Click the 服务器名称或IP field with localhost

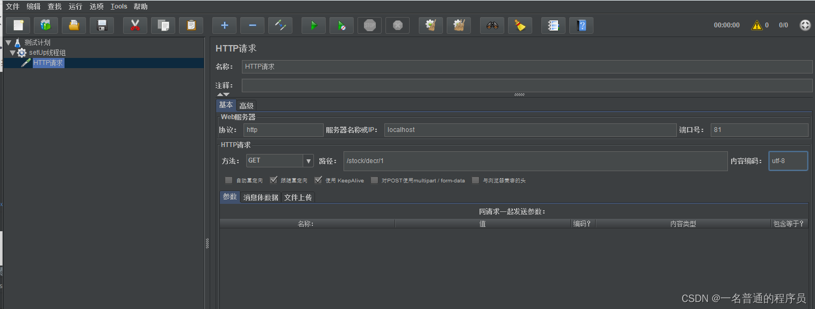point(530,130)
